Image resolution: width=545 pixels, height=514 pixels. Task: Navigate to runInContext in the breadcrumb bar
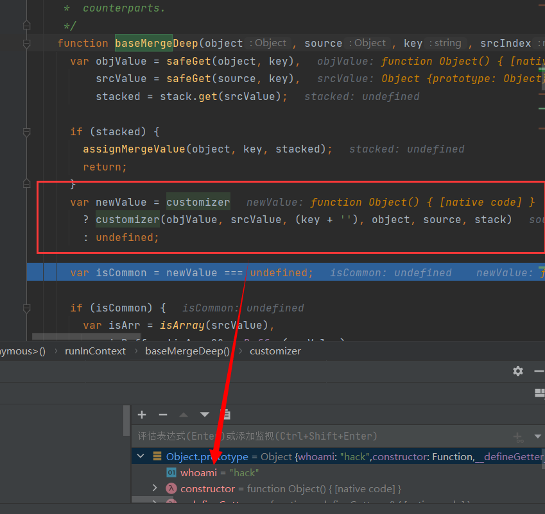(x=95, y=351)
